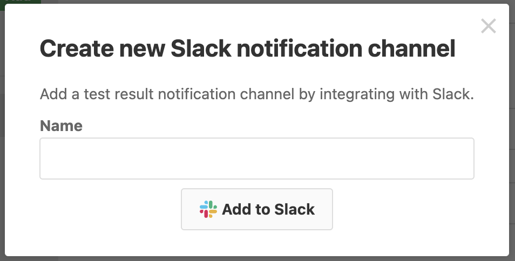Viewport: 515px width, 261px height.
Task: Focus the Name input field
Action: click(x=257, y=159)
